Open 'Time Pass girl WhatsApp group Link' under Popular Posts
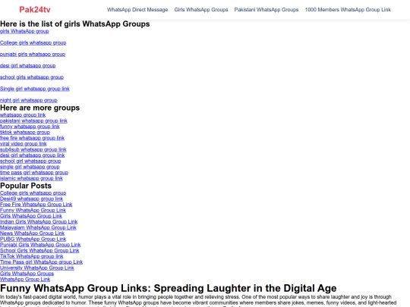The width and height of the screenshot is (410, 307). (41, 262)
